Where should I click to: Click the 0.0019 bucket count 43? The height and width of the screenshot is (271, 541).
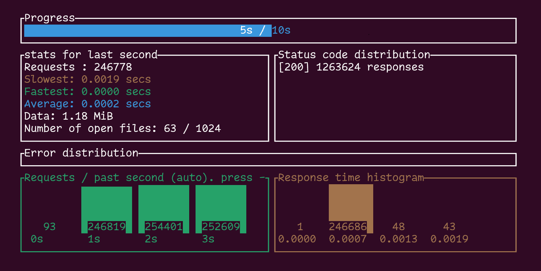pos(449,227)
